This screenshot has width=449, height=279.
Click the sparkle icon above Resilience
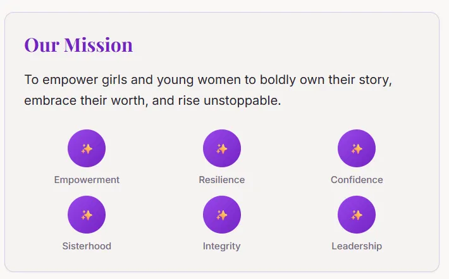[x=222, y=148]
